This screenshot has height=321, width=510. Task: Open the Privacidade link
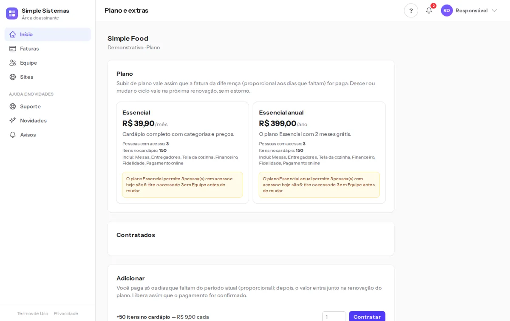click(66, 313)
